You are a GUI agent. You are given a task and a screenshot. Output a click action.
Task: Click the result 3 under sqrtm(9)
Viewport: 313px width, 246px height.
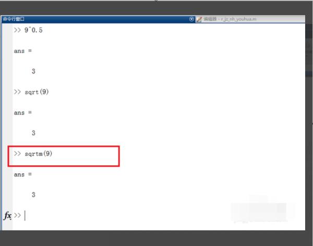coord(33,195)
